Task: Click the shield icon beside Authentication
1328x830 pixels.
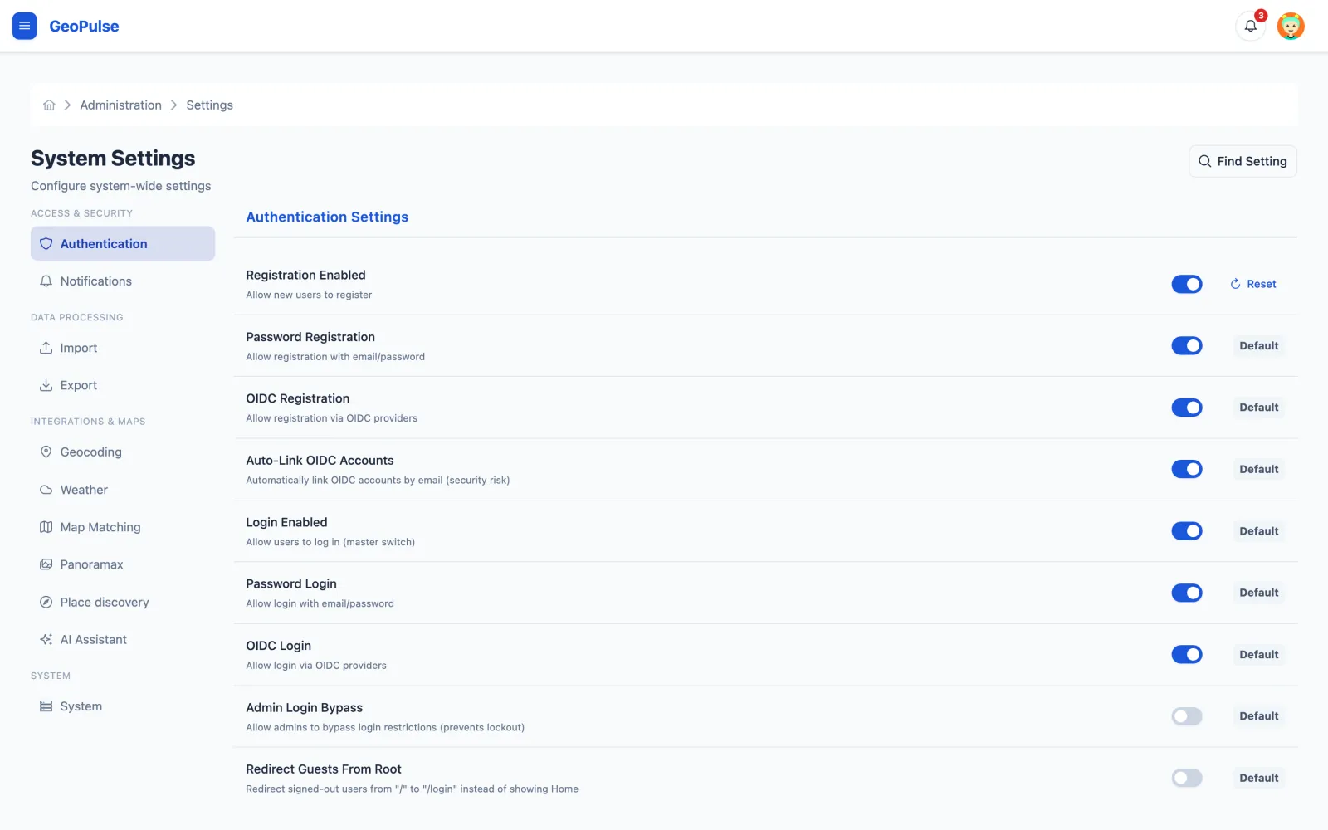Action: click(46, 244)
